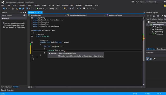This screenshot has width=166, height=95.
Task: Collapse the Main method outlining box
Action: [32, 42]
